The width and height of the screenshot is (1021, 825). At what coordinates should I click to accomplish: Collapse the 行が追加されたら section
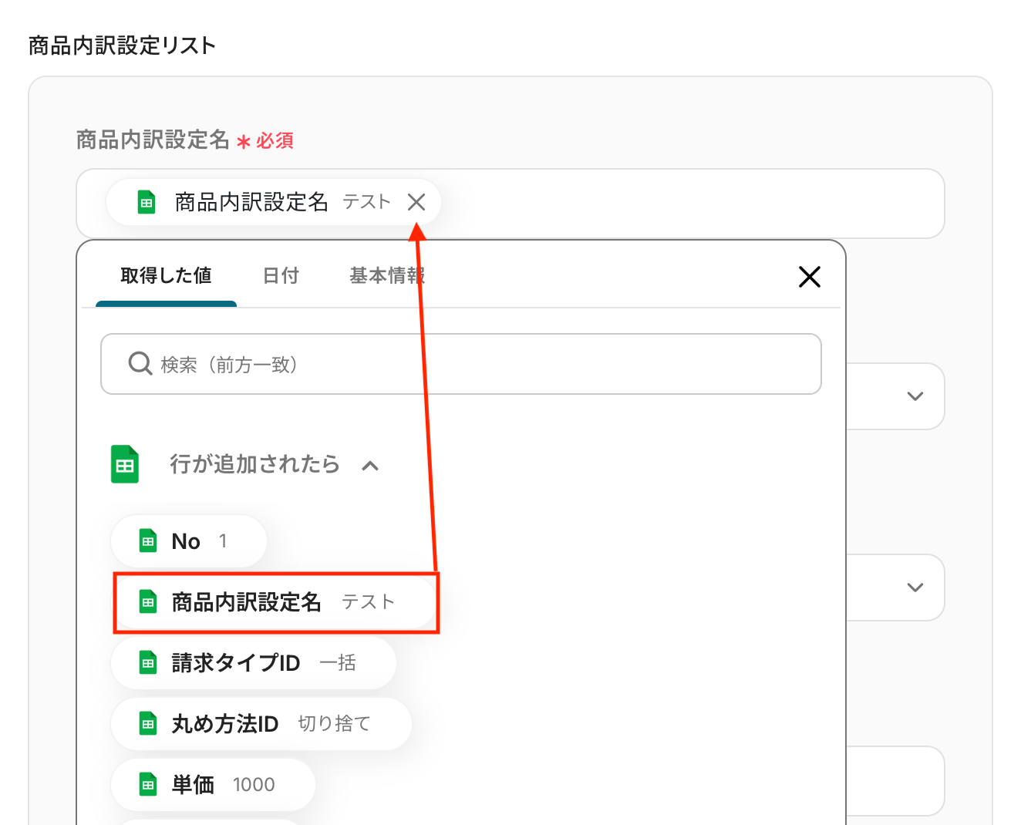[x=370, y=465]
